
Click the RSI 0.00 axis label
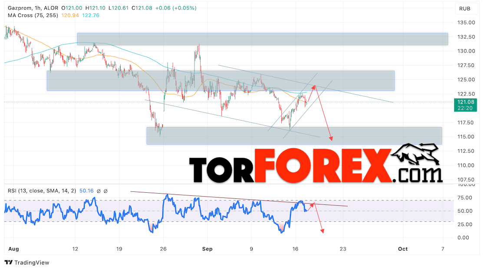[463, 237]
